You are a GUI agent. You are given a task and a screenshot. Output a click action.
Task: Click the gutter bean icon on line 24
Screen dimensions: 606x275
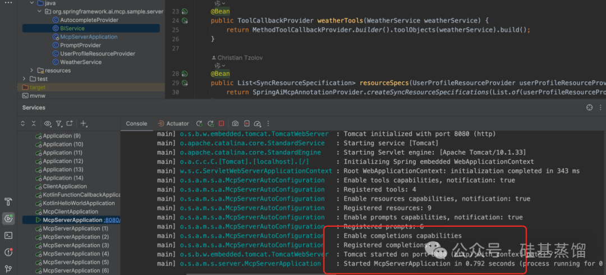click(185, 21)
